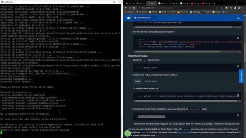The height and width of the screenshot is (138, 246).
Task: Click the magnifier icon beside Search the docs
Action: pos(135,18)
